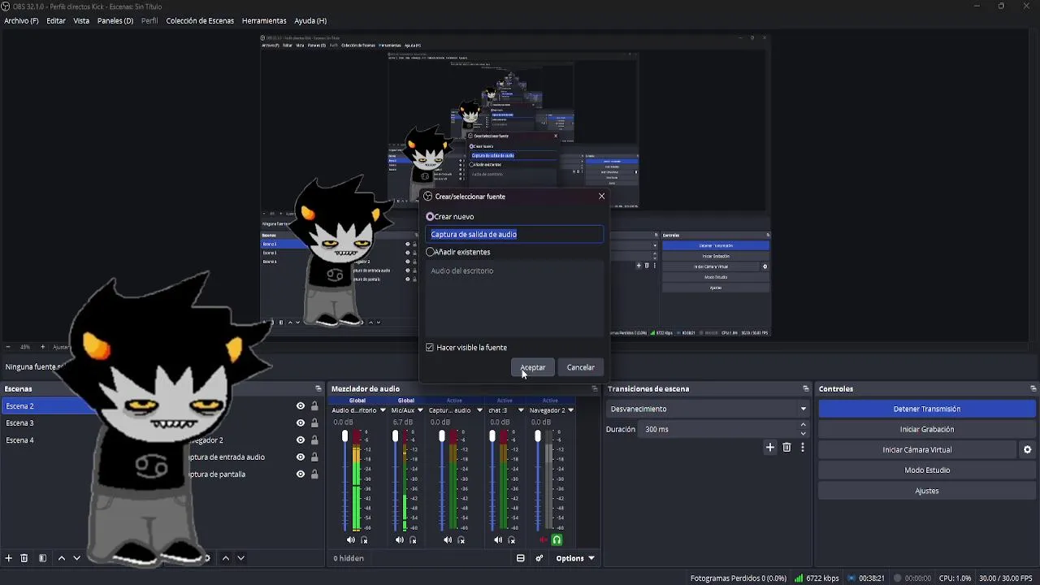
Task: Open chat :3 channel menu arrow
Action: click(521, 410)
